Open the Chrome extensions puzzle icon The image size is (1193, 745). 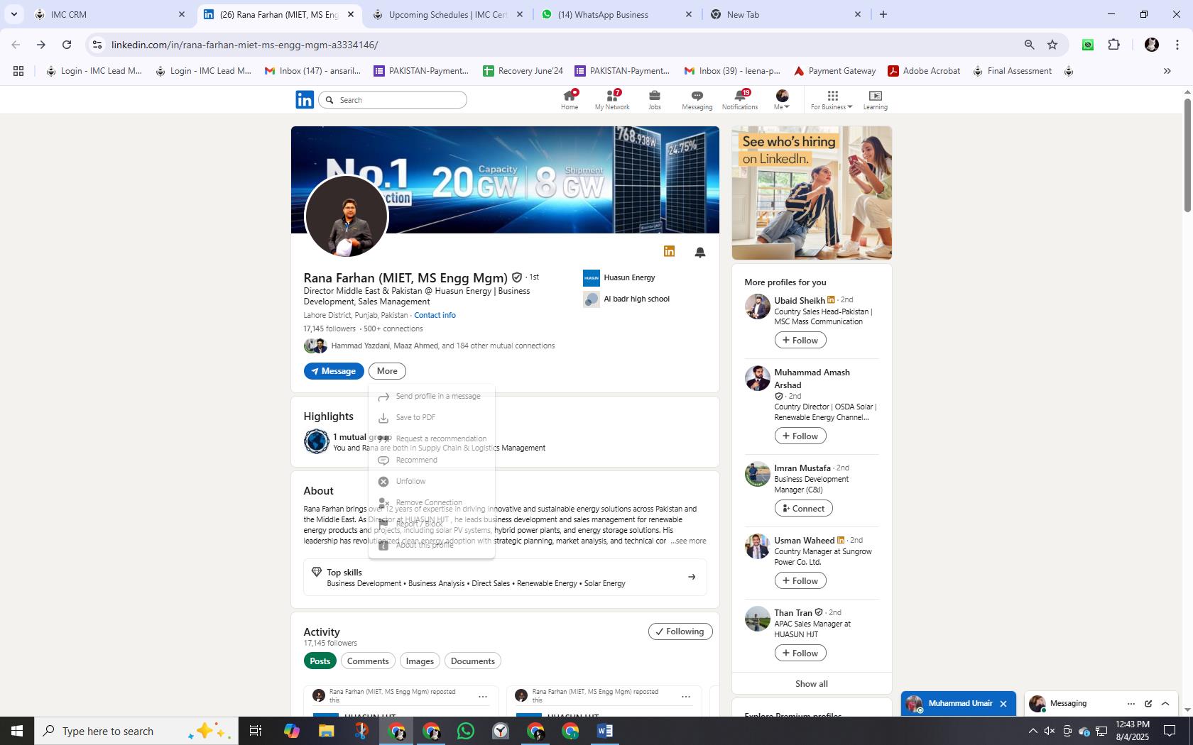(x=1114, y=45)
